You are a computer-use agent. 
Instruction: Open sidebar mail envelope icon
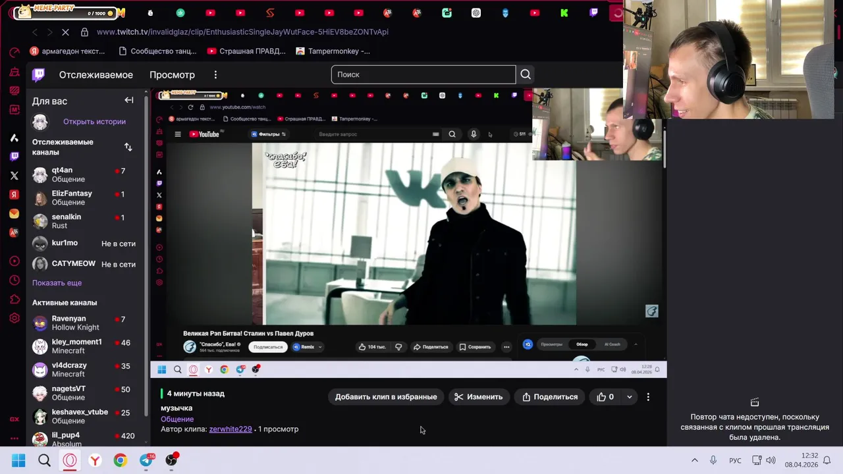point(14,214)
